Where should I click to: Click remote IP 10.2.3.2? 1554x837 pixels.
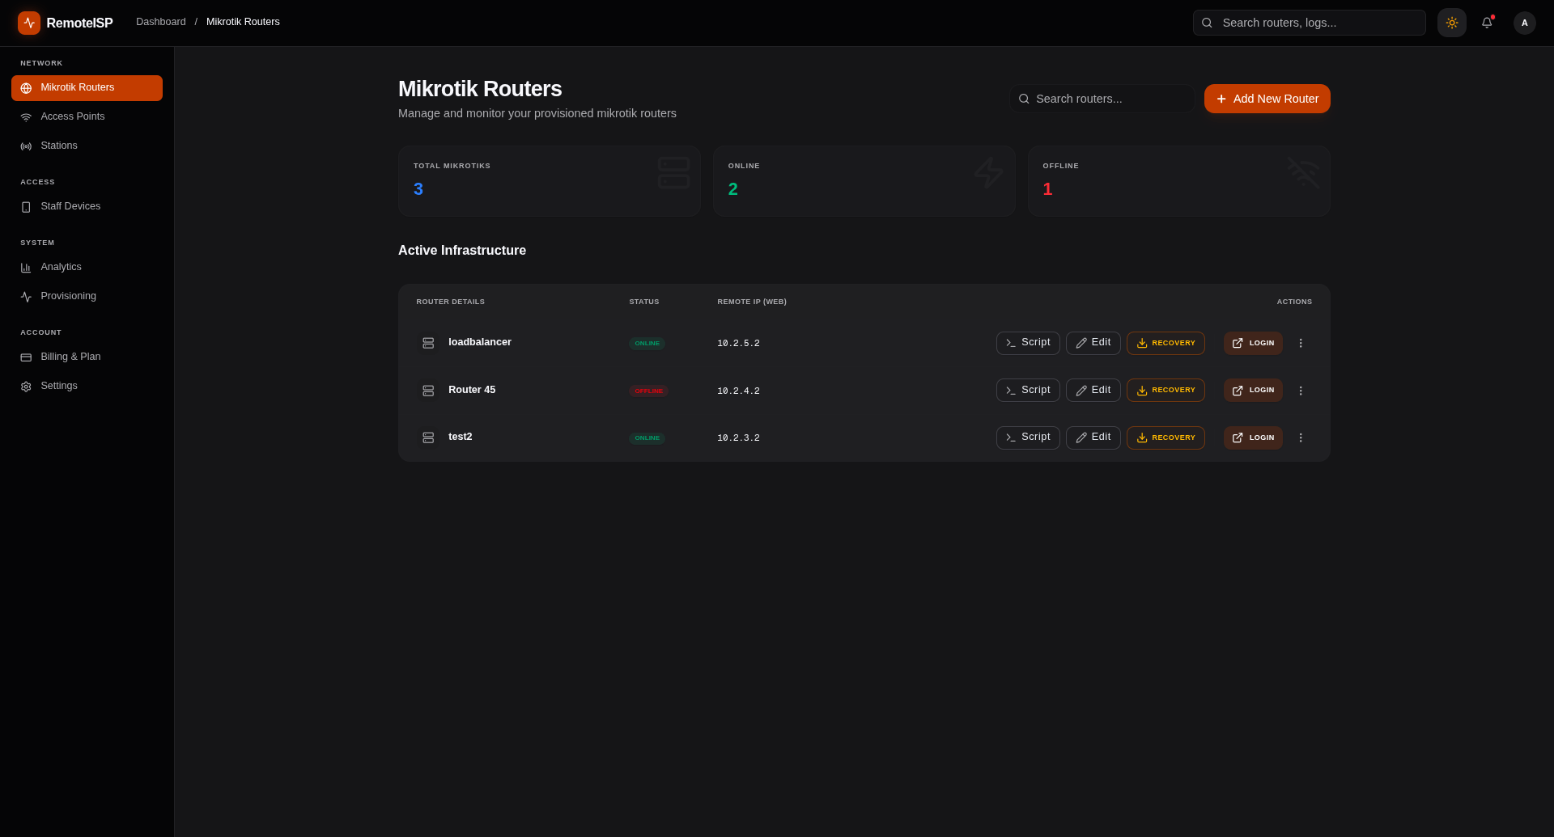738,438
